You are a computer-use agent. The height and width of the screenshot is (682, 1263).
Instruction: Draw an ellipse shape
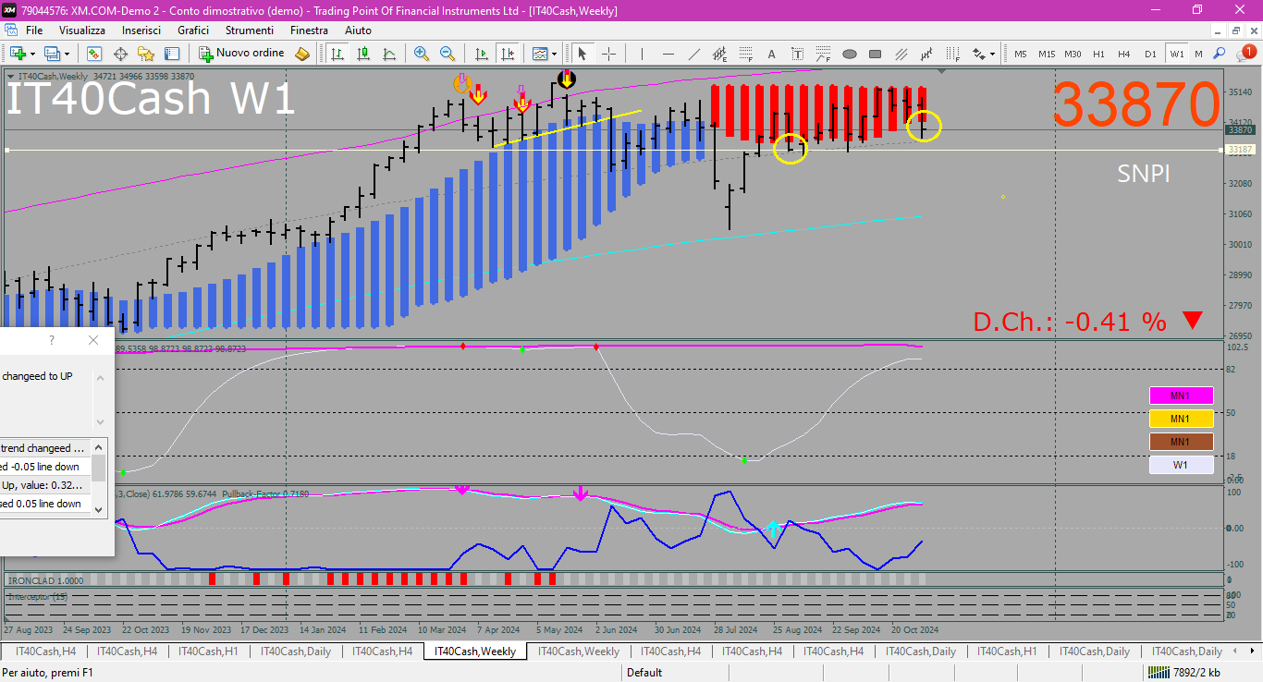coord(850,54)
